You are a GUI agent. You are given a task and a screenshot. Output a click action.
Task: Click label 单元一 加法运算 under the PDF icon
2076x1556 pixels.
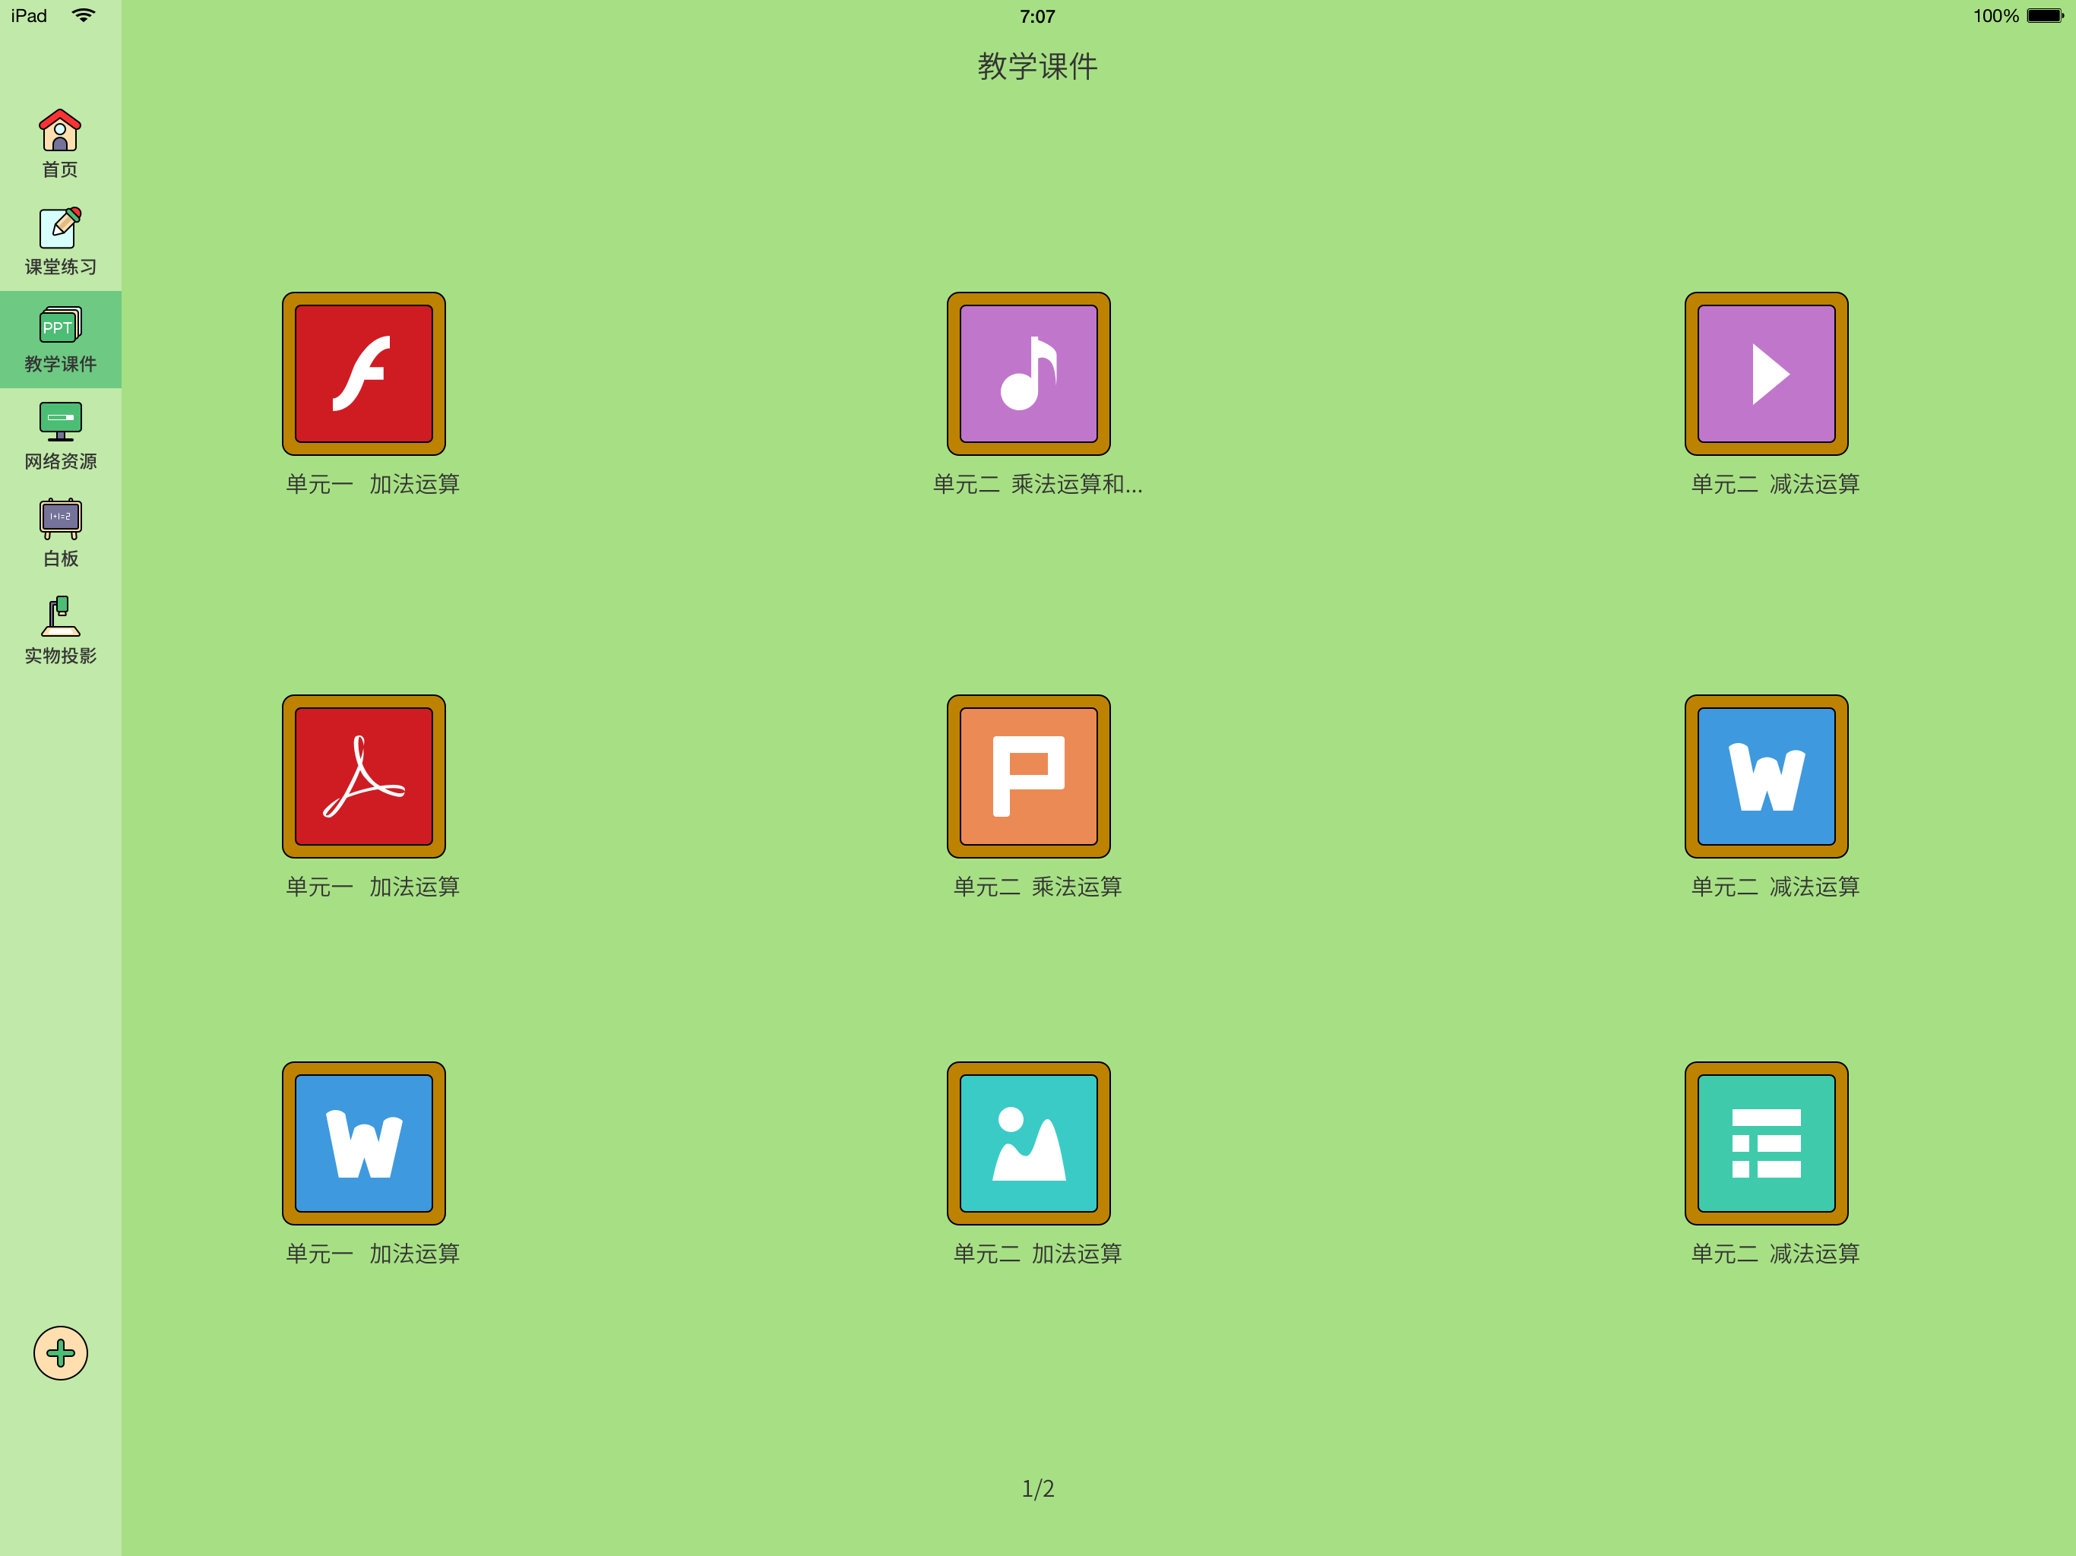click(372, 887)
